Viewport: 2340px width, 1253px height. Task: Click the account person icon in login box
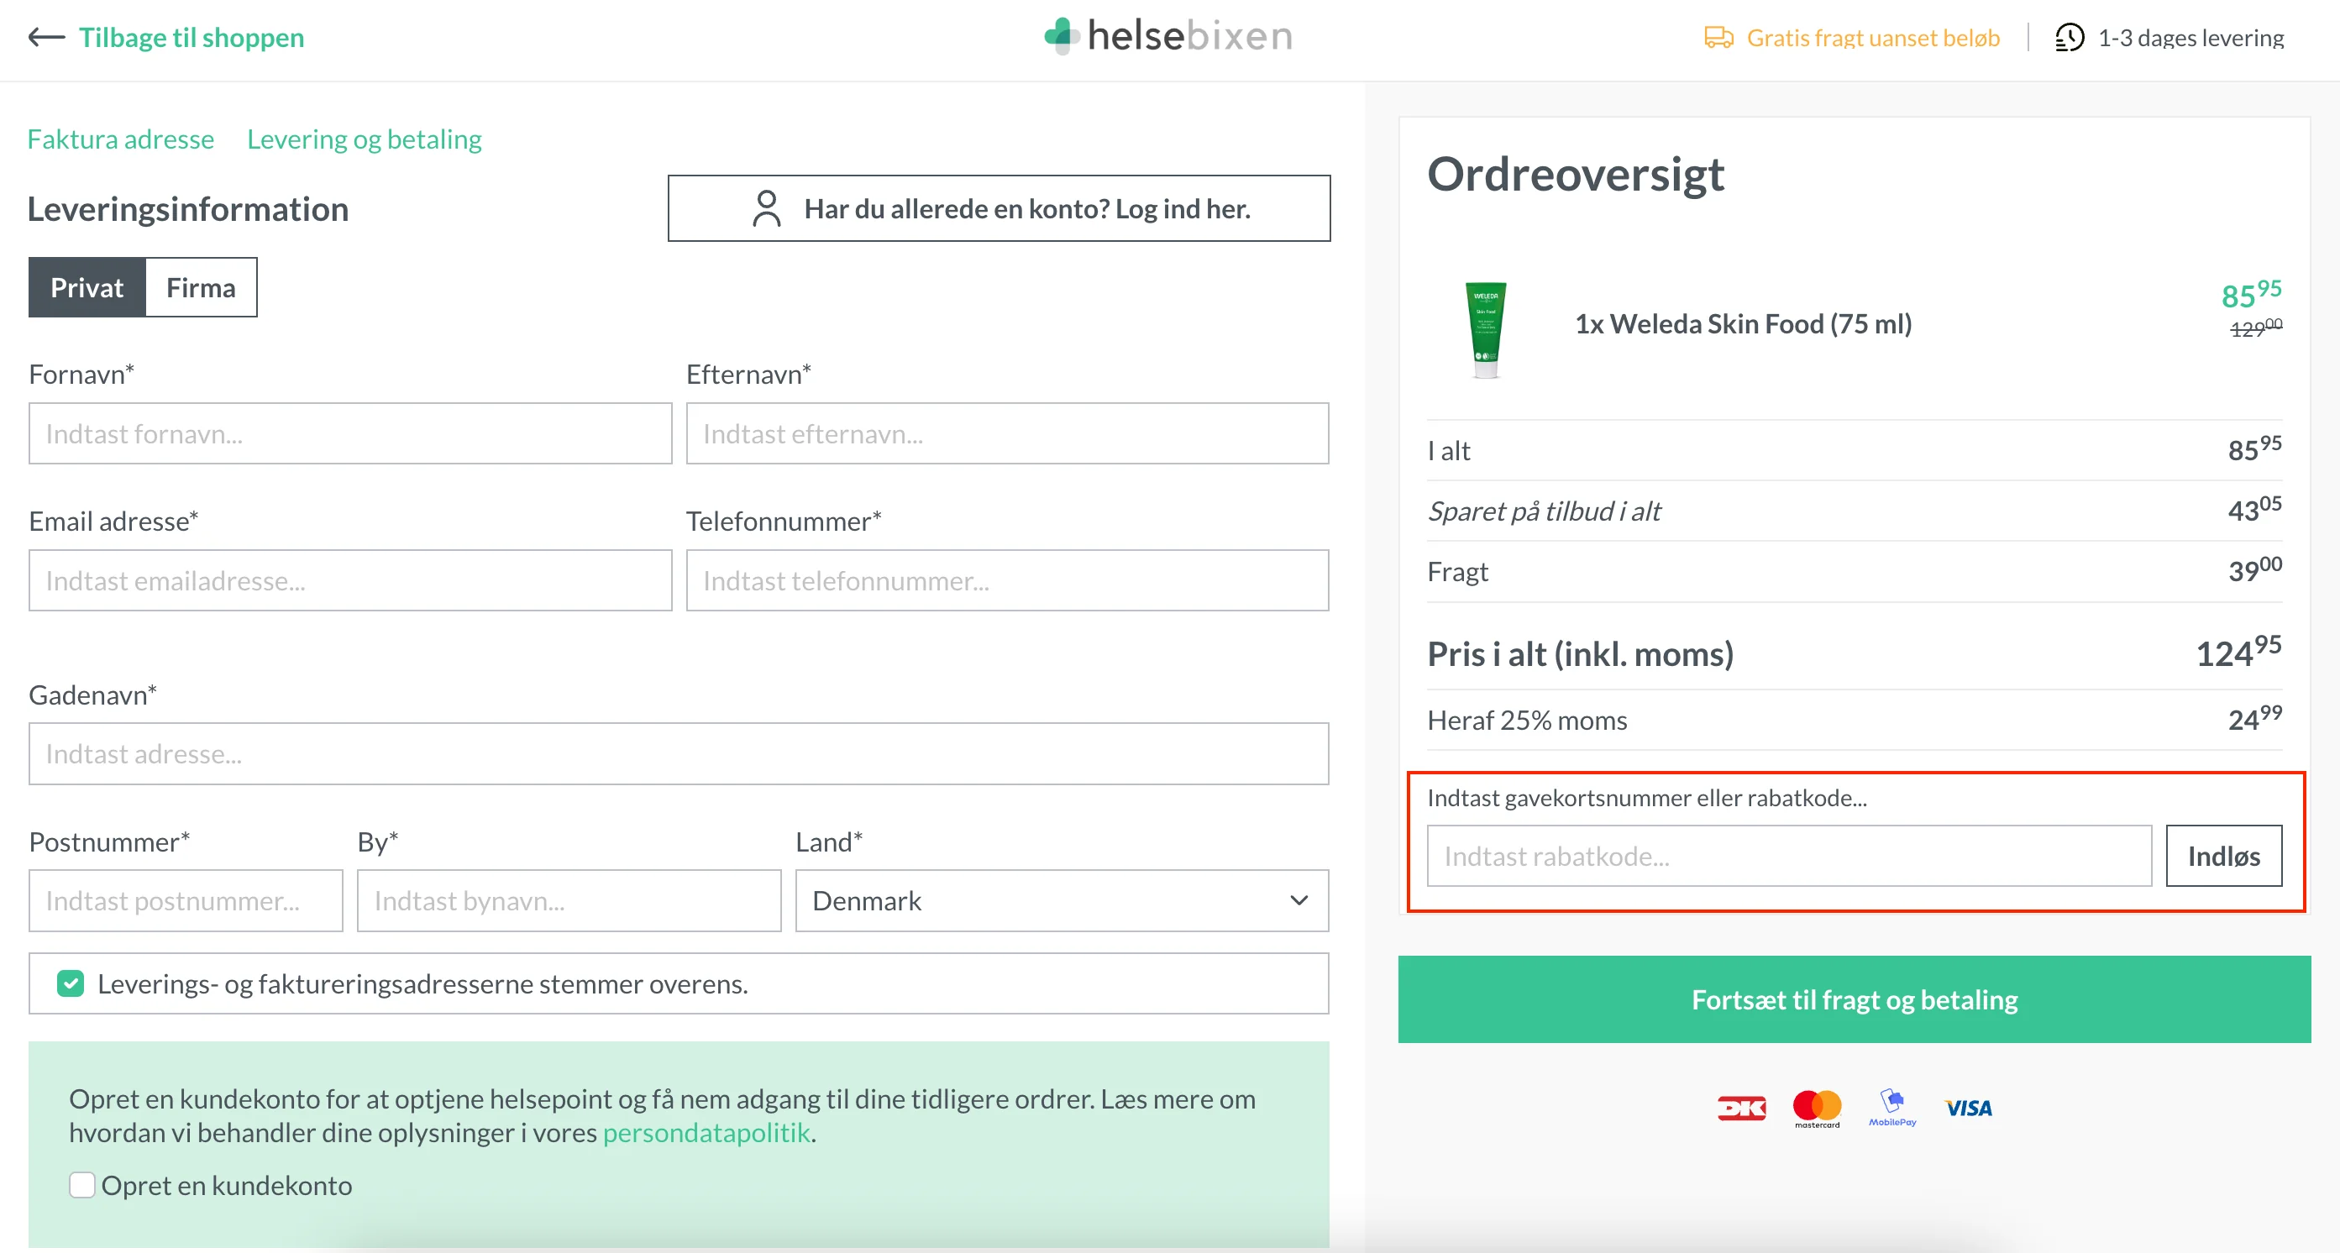point(767,208)
